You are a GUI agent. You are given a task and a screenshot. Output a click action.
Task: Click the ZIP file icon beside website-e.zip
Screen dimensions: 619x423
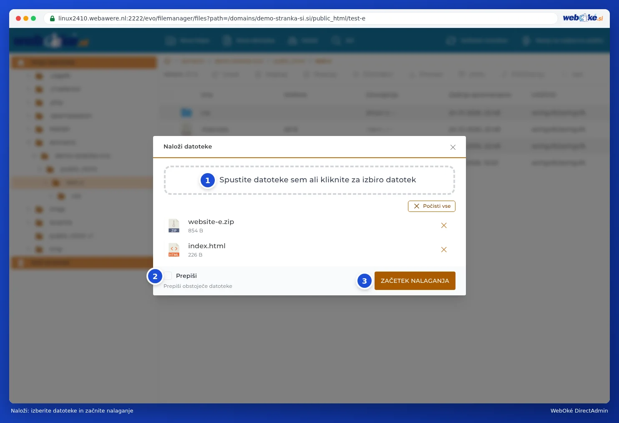(x=174, y=226)
